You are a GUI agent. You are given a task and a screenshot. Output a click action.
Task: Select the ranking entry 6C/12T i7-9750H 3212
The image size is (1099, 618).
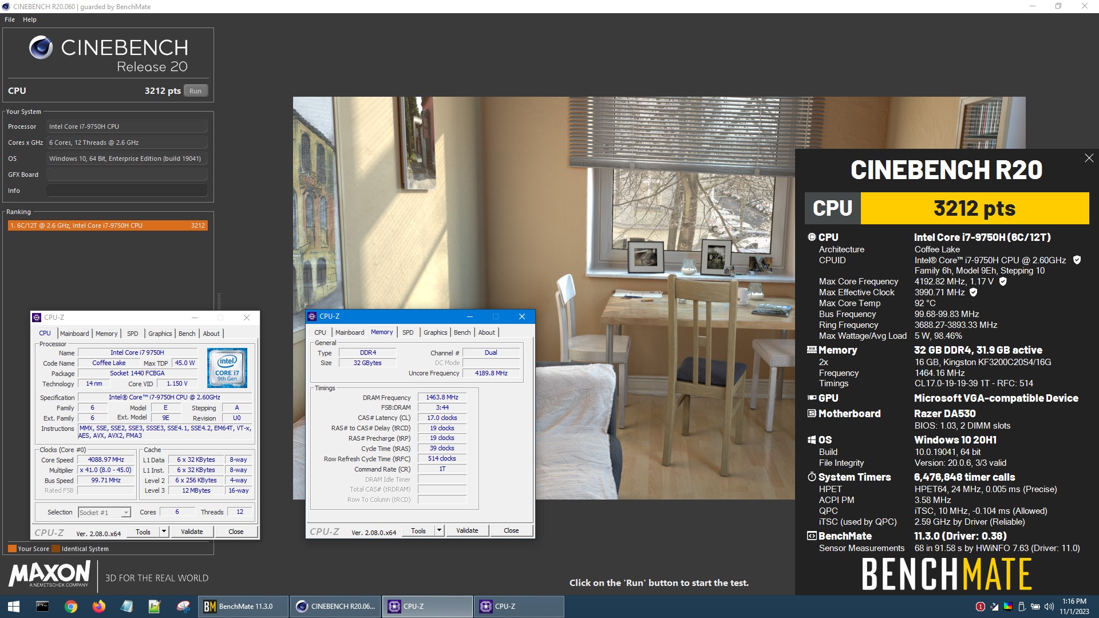[x=108, y=225]
